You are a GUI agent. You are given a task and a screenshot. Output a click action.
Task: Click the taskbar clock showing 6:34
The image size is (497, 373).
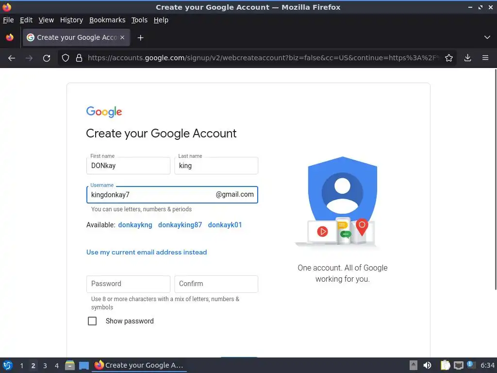pyautogui.click(x=487, y=365)
